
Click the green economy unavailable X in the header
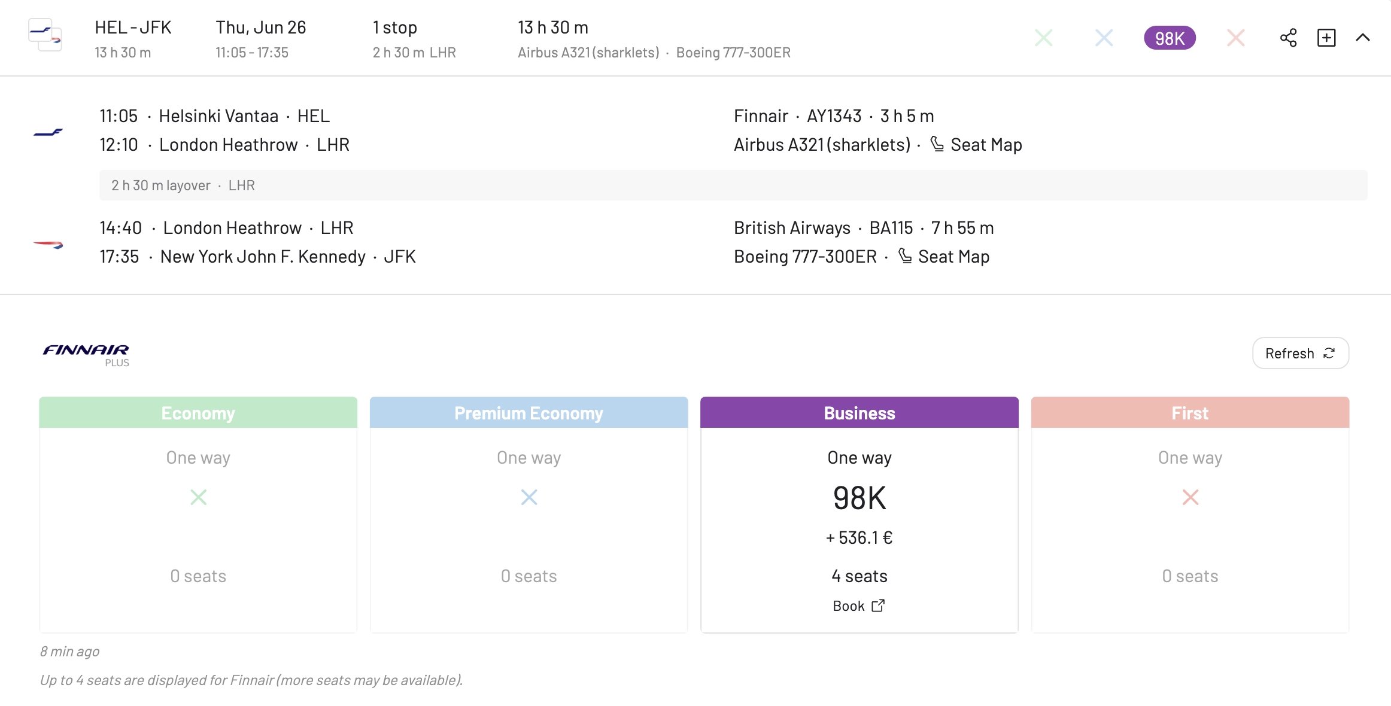pyautogui.click(x=1044, y=38)
